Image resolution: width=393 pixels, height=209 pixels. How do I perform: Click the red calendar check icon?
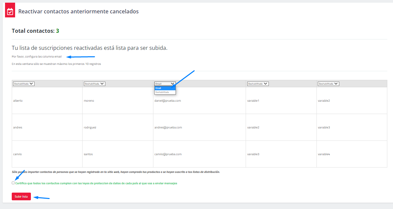coord(10,12)
